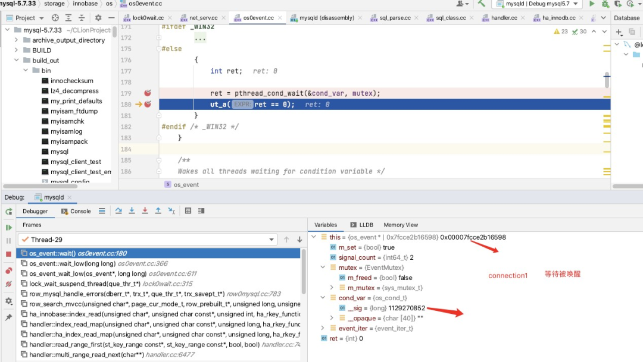Expand the BUILD folder
643x362 pixels.
16,51
